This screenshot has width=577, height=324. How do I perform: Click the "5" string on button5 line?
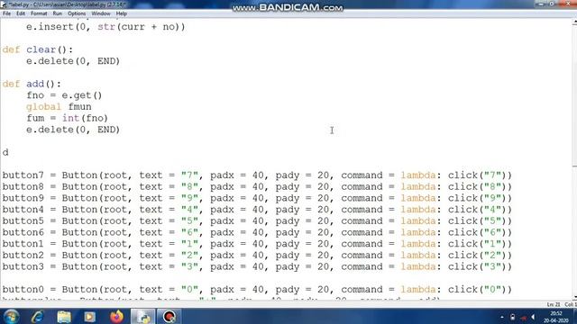tap(189, 220)
